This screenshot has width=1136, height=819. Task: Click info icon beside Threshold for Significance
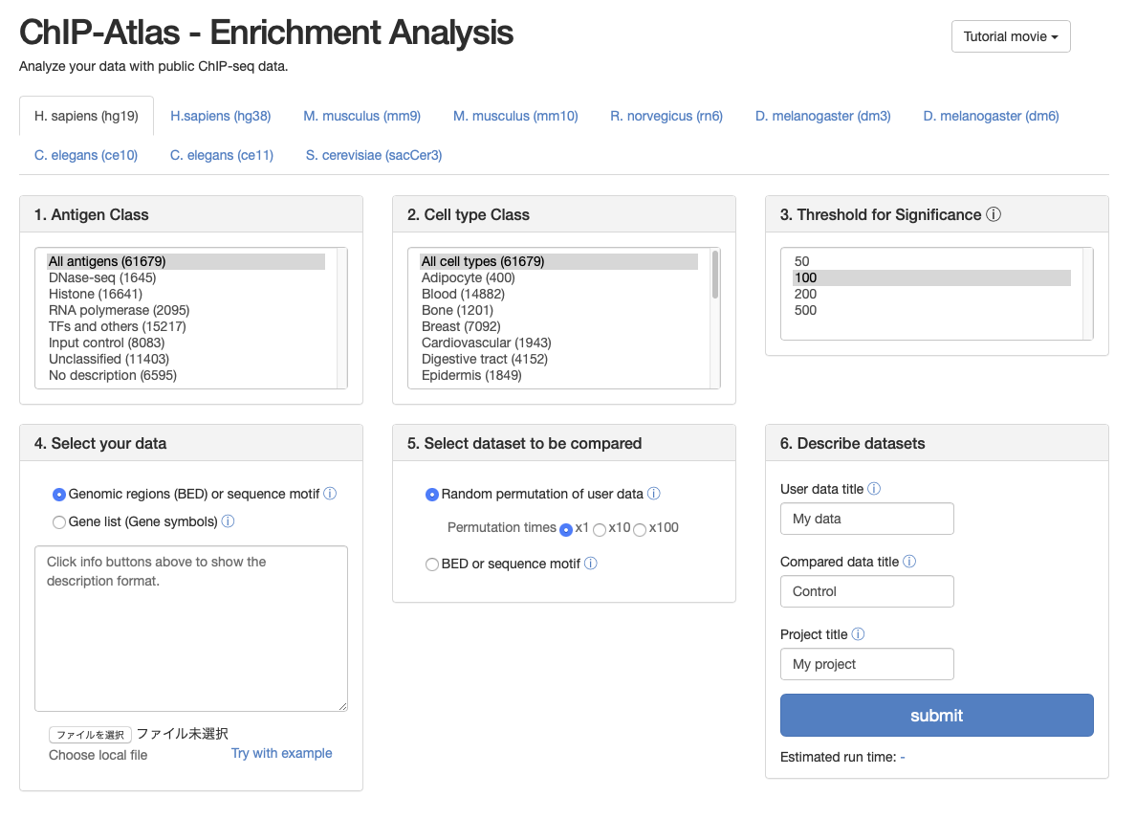point(994,215)
